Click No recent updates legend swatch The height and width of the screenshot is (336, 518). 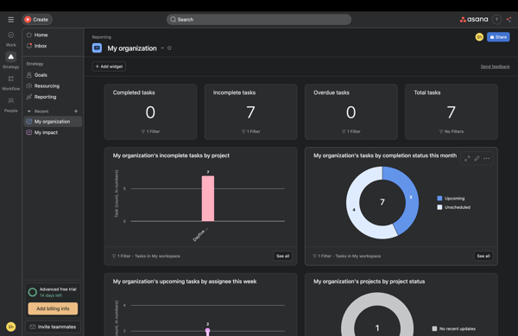(x=434, y=329)
